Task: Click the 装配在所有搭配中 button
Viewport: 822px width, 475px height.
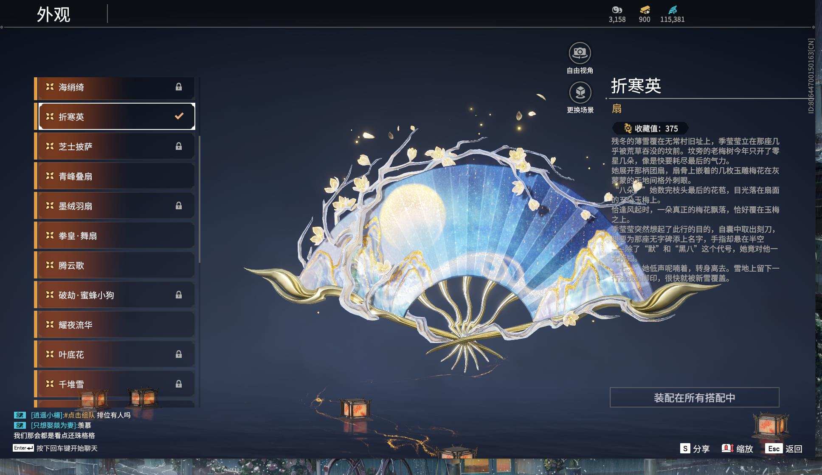Action: [694, 397]
